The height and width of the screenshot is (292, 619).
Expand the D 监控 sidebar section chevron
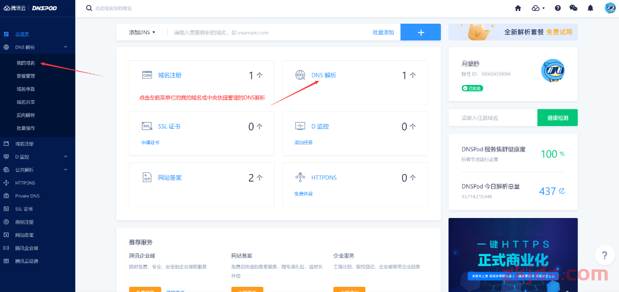click(x=65, y=157)
